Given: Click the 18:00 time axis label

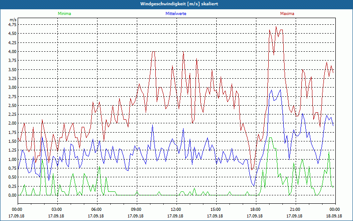Looking at the screenshot, I should (x=255, y=210).
